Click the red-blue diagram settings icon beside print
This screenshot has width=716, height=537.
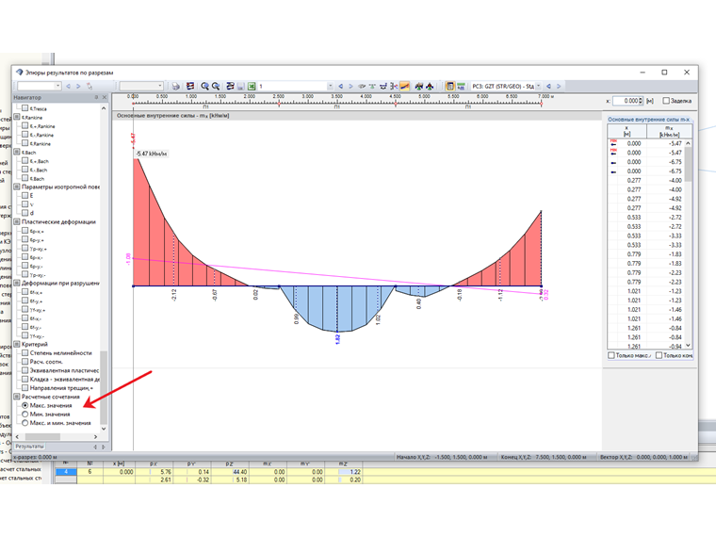[190, 86]
